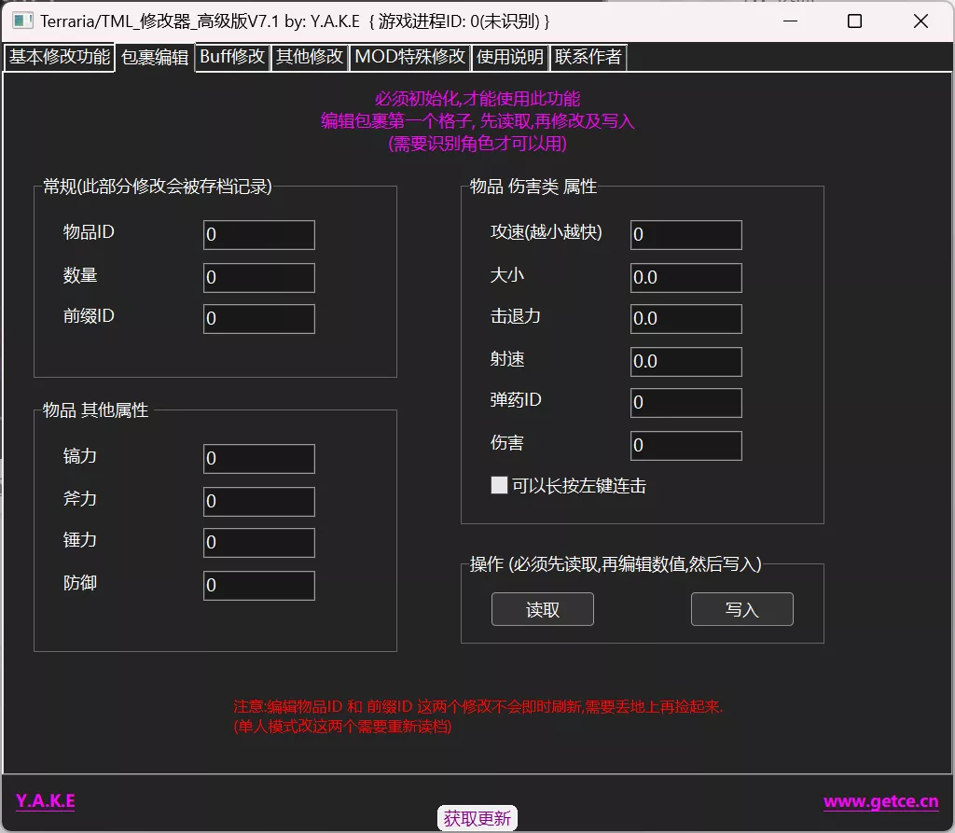Click the 物品 其他属性 group title
Screen dimensions: 955x833
pyautogui.click(x=96, y=410)
